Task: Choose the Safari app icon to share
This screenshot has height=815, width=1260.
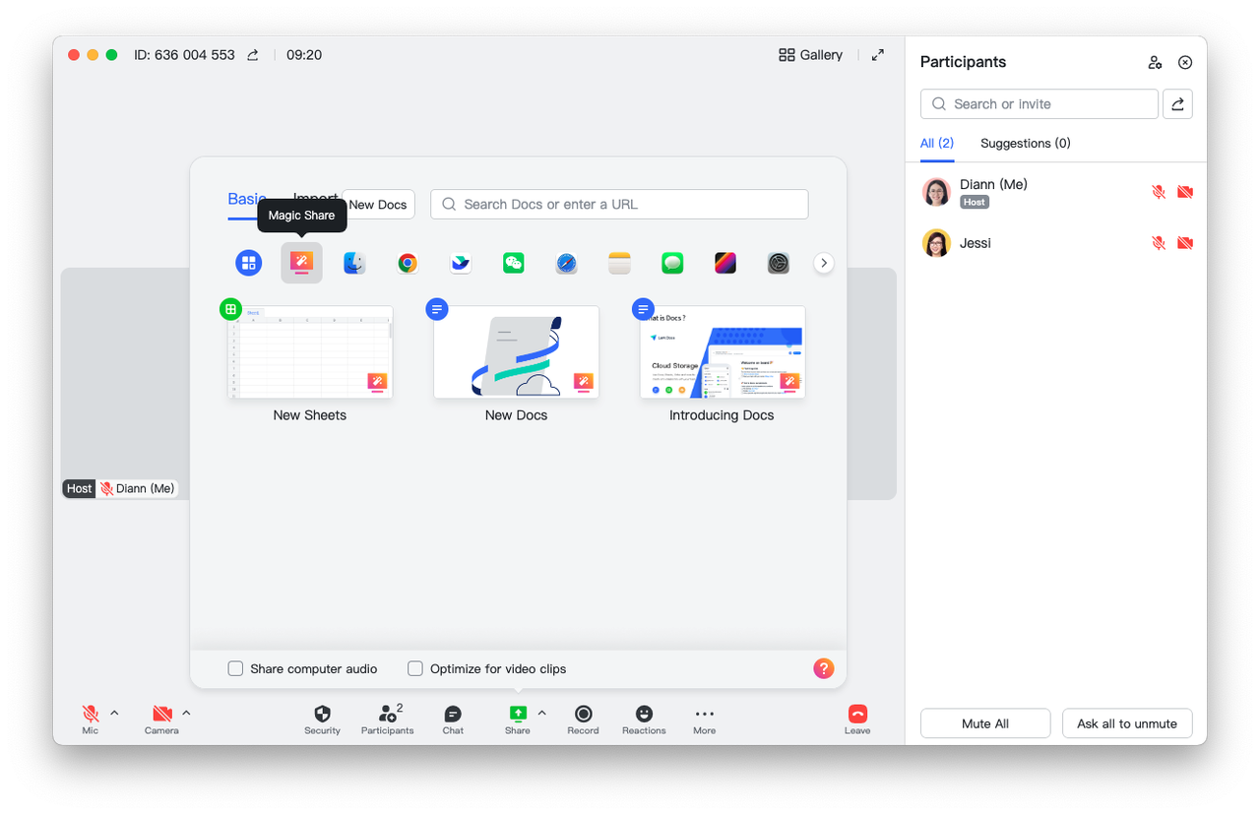Action: pos(566,263)
